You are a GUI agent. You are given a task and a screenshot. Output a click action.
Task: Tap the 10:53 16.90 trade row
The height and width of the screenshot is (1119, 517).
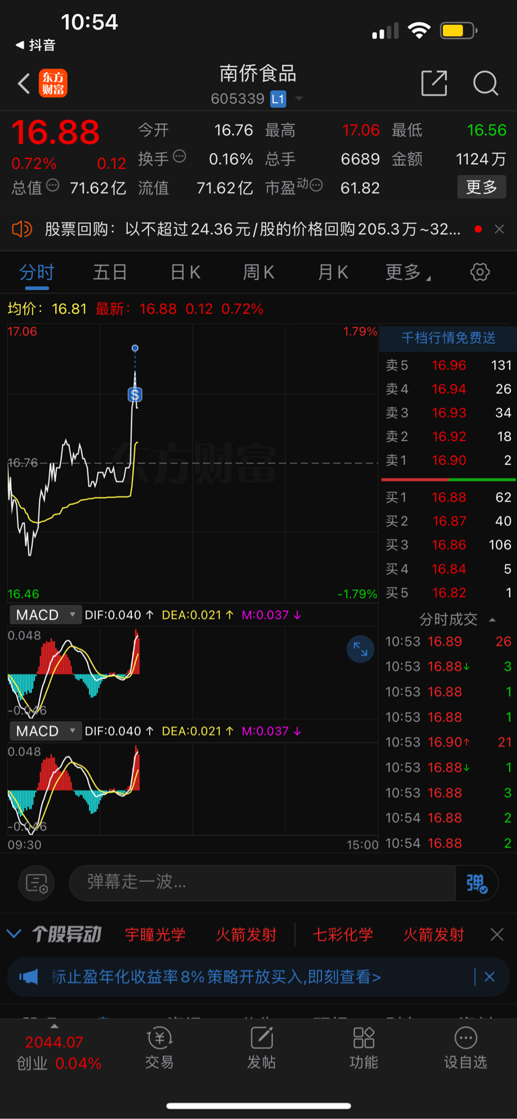click(448, 742)
